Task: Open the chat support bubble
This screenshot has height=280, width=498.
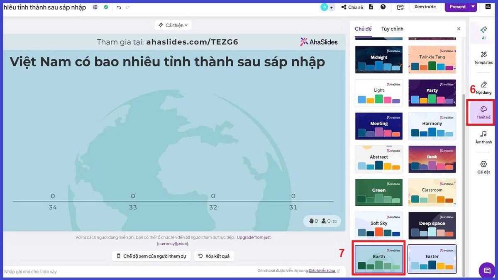Action: coord(487,270)
